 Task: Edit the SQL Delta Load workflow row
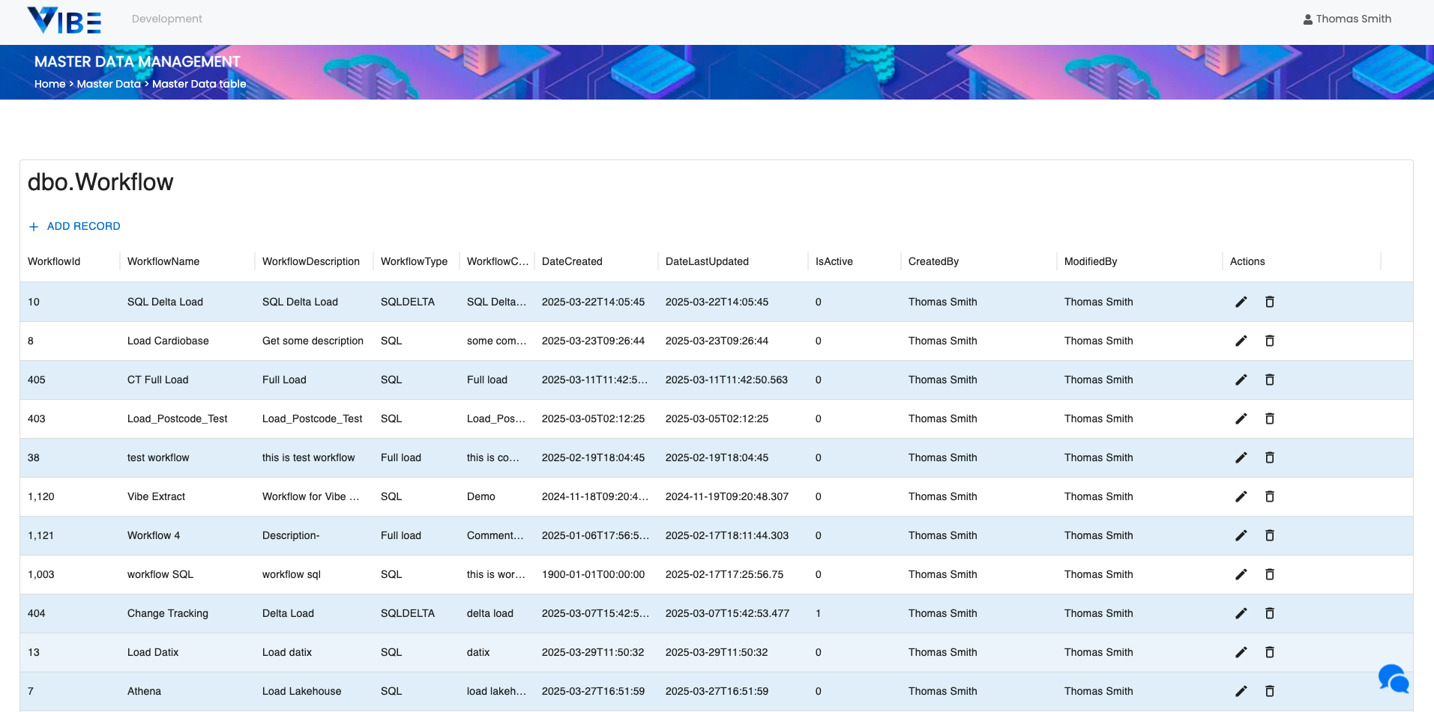click(x=1241, y=302)
